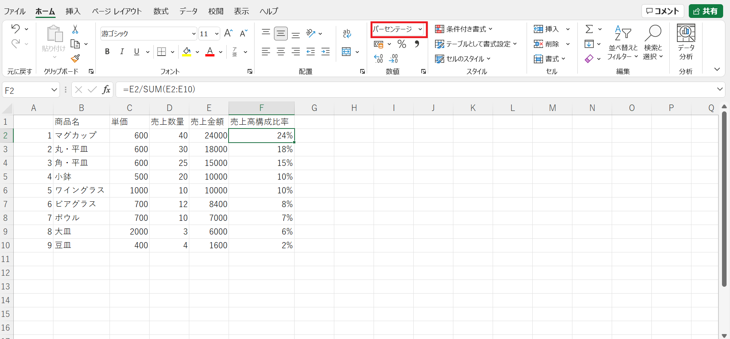This screenshot has height=339, width=730.
Task: Open the 数式 ribbon tab
Action: pyautogui.click(x=161, y=11)
